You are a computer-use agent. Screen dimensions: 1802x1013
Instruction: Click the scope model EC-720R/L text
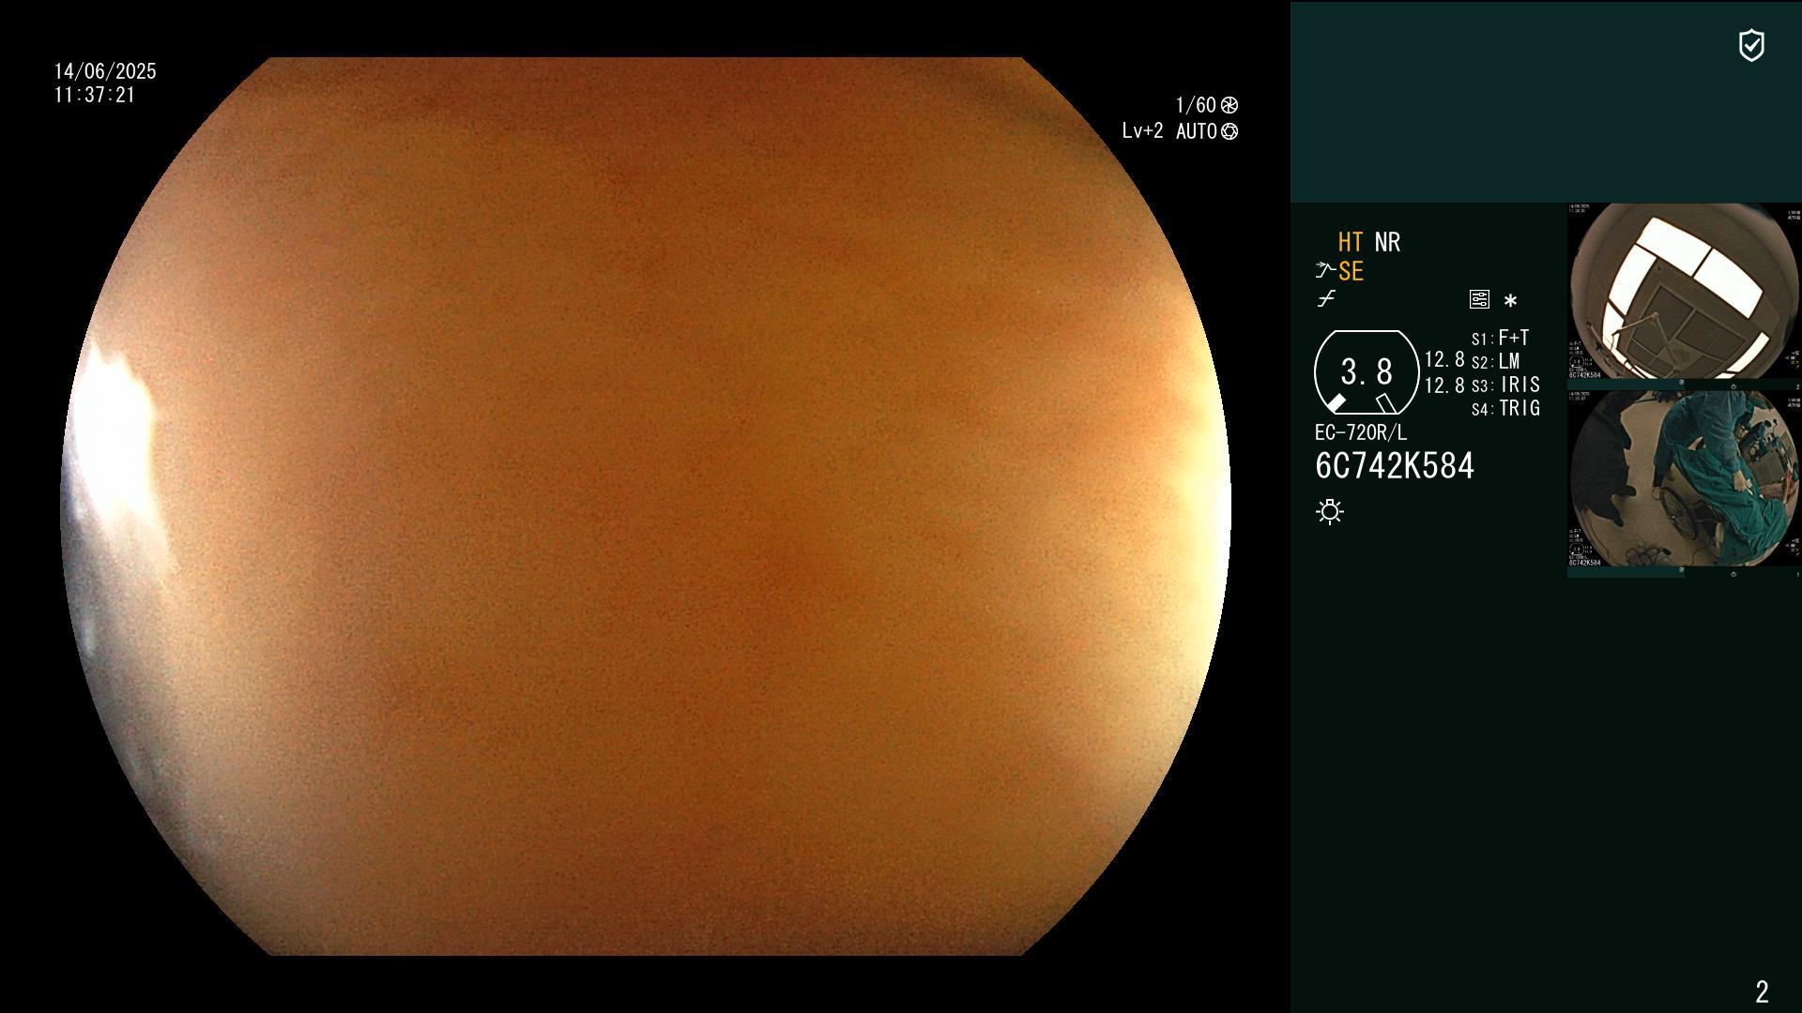[x=1361, y=432]
